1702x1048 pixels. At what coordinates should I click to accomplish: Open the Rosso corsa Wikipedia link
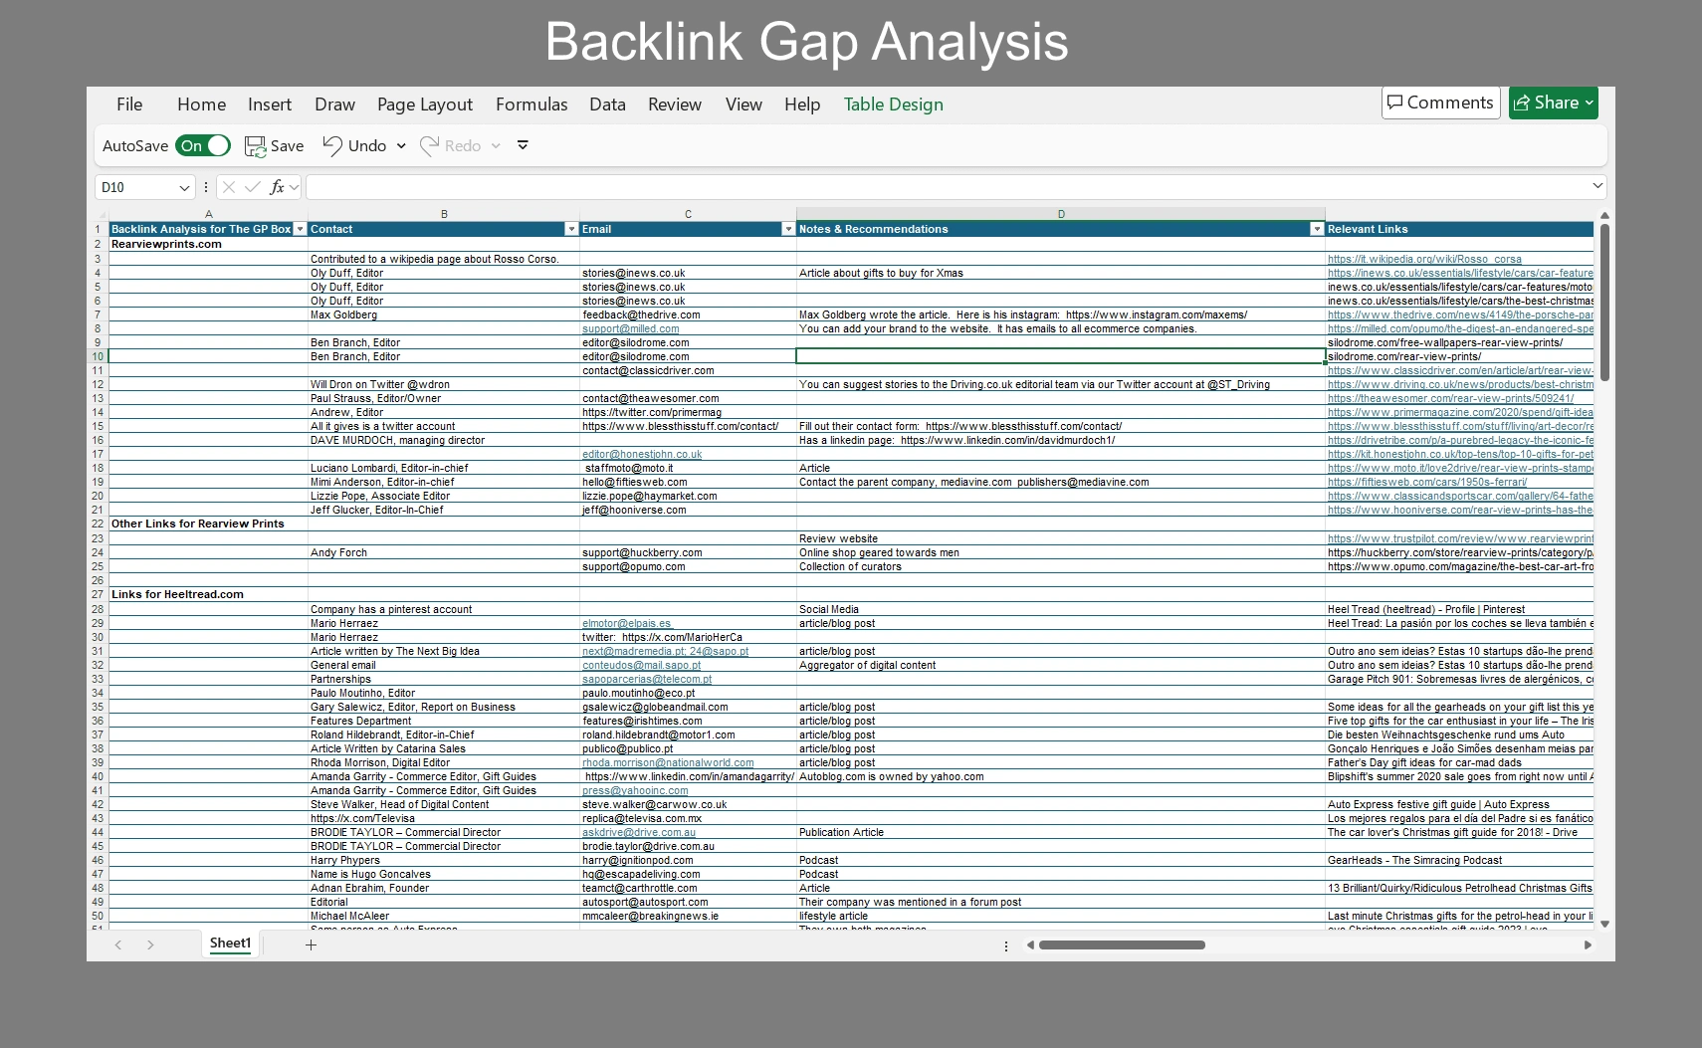click(1424, 259)
